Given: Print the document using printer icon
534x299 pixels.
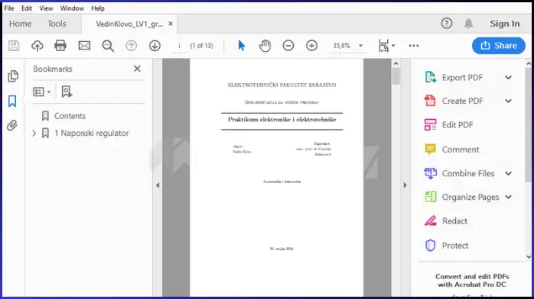Looking at the screenshot, I should [60, 46].
